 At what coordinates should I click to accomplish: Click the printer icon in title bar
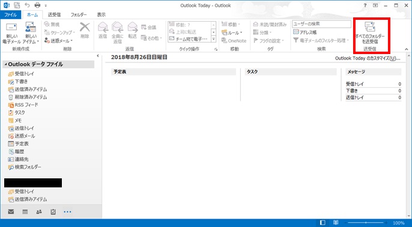tap(37, 5)
